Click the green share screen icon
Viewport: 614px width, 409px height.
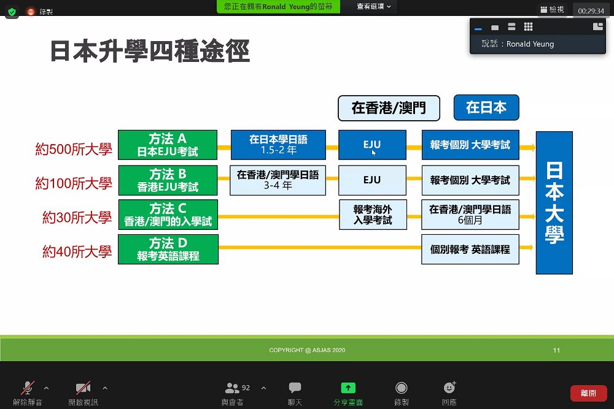coord(348,388)
